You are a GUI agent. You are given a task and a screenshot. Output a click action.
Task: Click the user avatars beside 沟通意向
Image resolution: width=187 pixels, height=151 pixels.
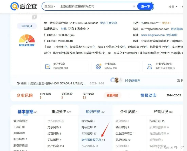[x=116, y=80]
